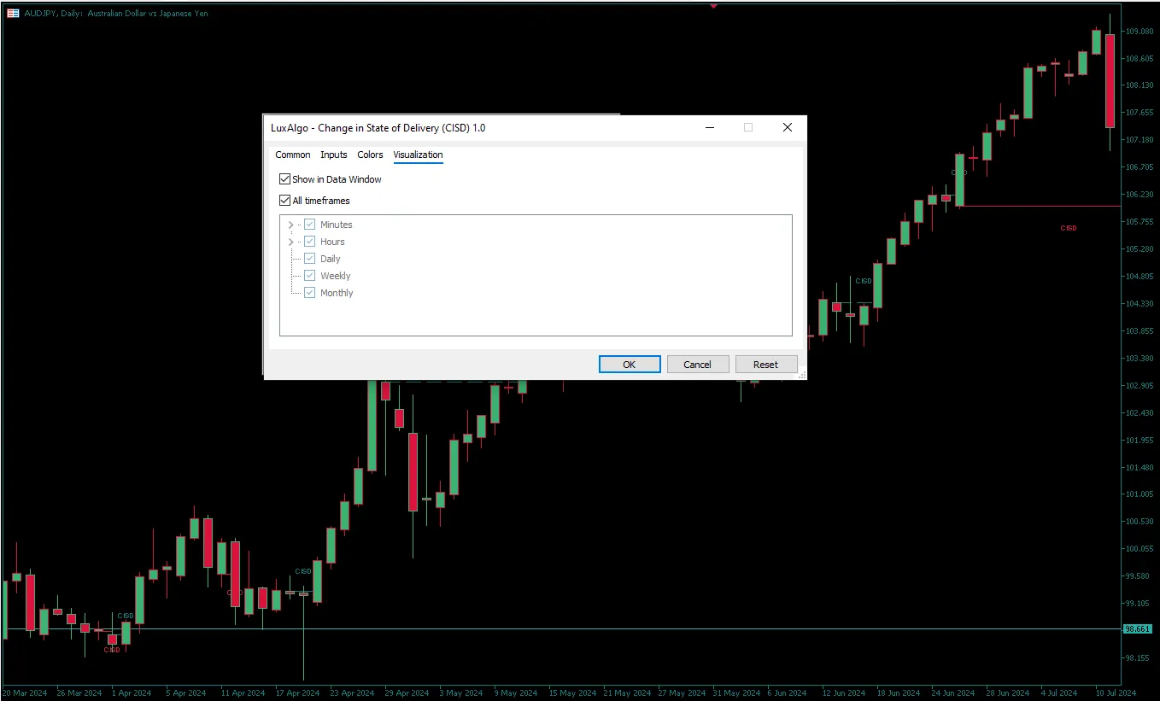
Task: Reset the indicator settings
Action: 766,365
